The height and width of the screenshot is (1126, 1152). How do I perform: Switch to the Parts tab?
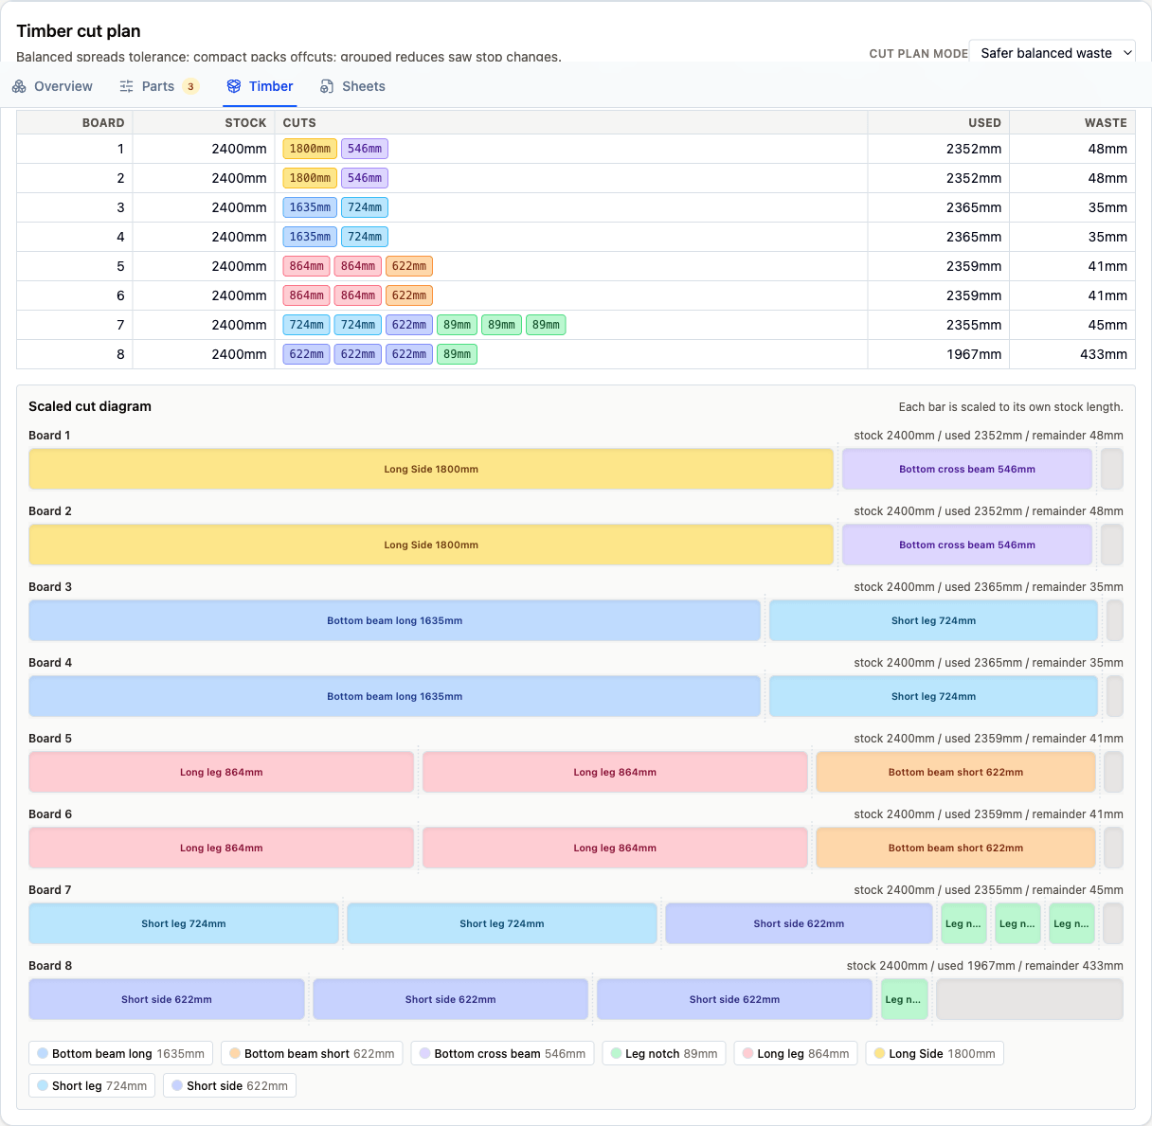pos(159,86)
